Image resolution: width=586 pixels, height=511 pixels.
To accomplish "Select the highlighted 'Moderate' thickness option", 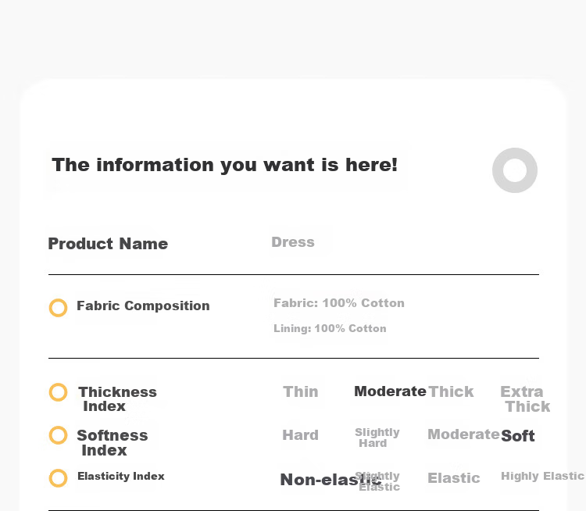I will point(390,391).
